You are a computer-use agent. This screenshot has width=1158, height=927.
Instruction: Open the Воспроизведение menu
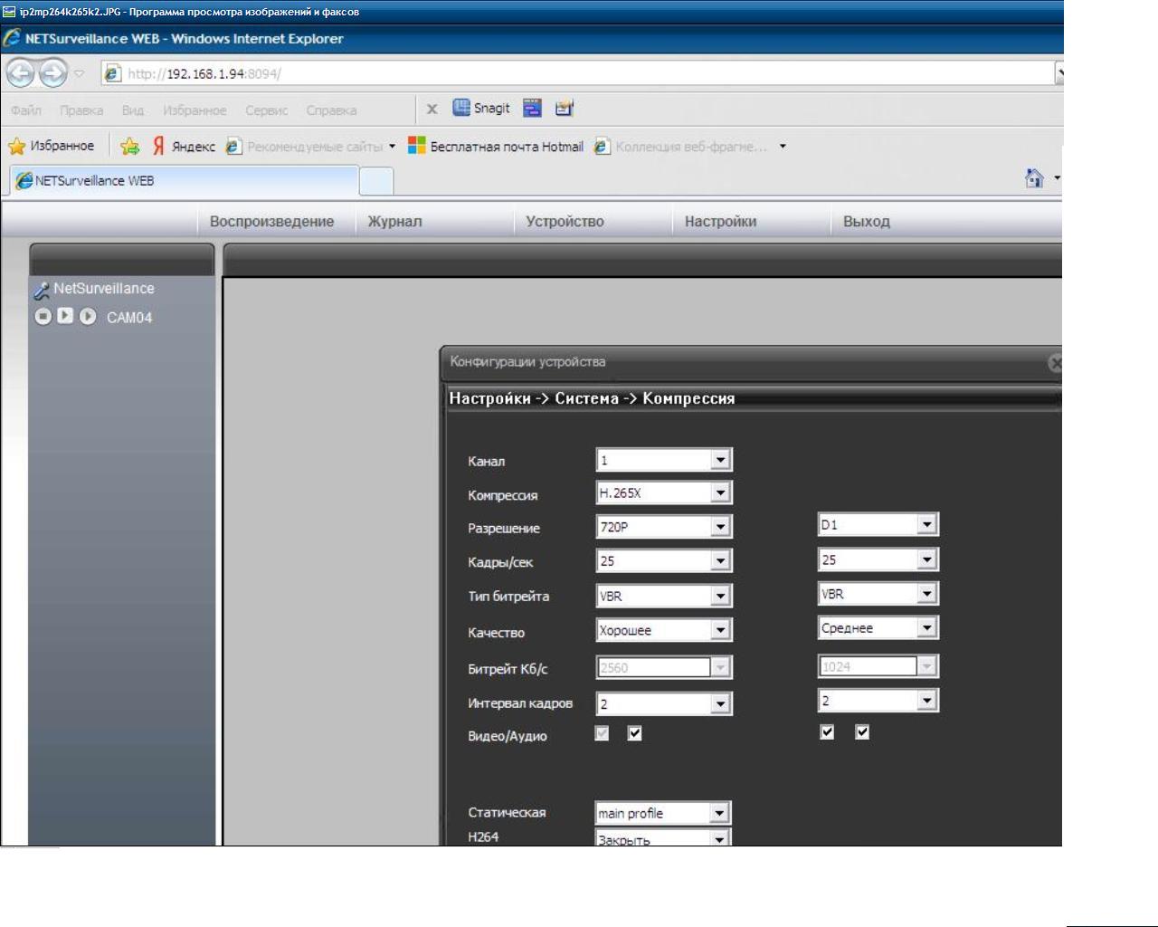[x=271, y=221]
